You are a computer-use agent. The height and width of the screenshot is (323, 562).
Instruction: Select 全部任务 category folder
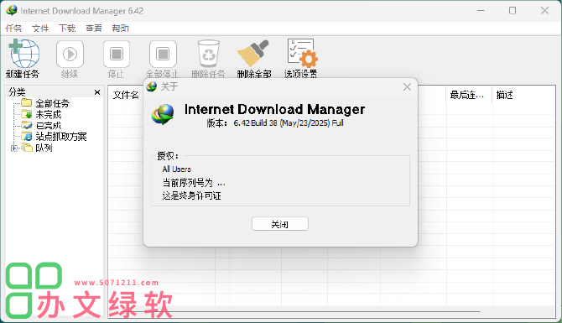click(x=52, y=103)
